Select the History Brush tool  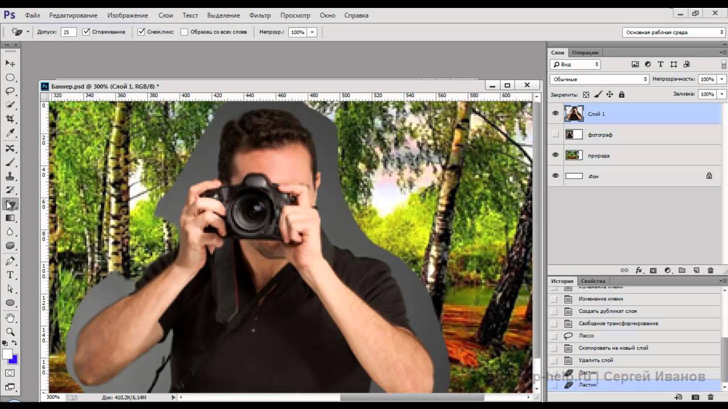[x=10, y=190]
